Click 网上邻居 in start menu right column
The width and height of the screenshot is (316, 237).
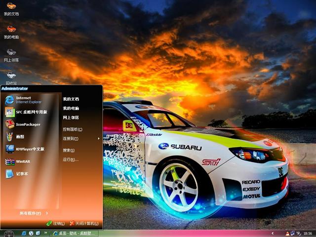click(71, 118)
